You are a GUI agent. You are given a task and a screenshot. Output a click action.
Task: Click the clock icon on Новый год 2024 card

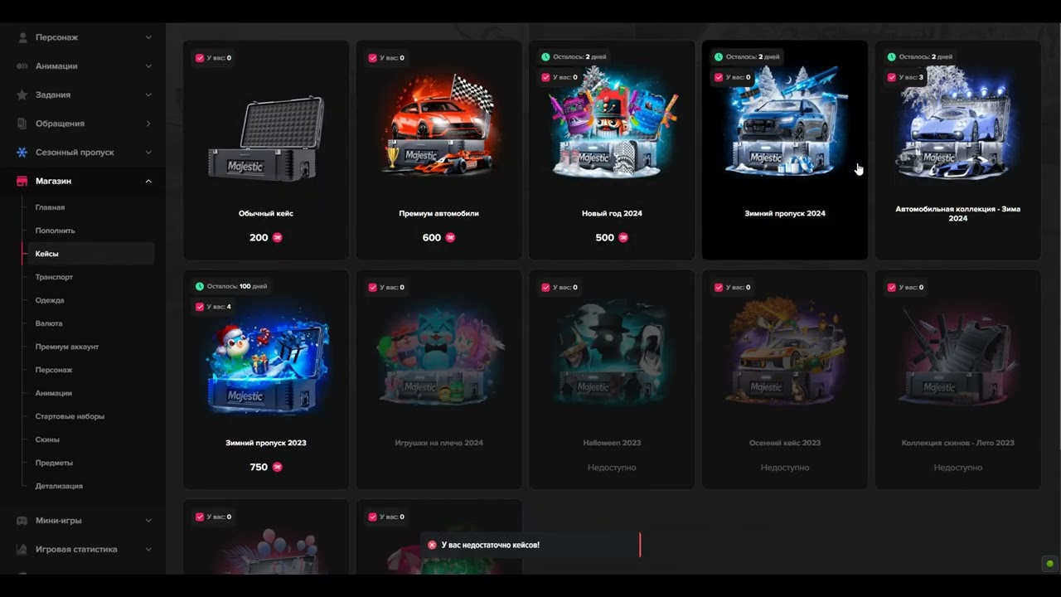[545, 57]
